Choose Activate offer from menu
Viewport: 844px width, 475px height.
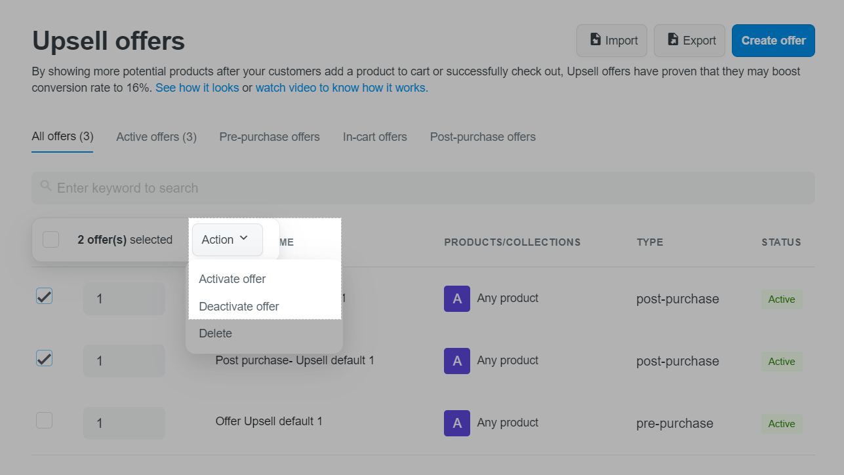pos(232,279)
